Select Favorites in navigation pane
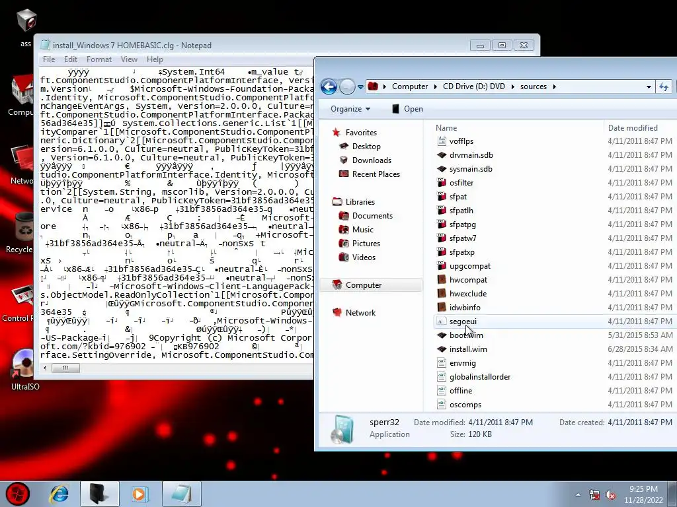The width and height of the screenshot is (677, 507). click(361, 132)
